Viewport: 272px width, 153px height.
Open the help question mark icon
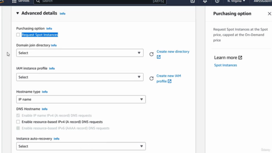[217, 1]
